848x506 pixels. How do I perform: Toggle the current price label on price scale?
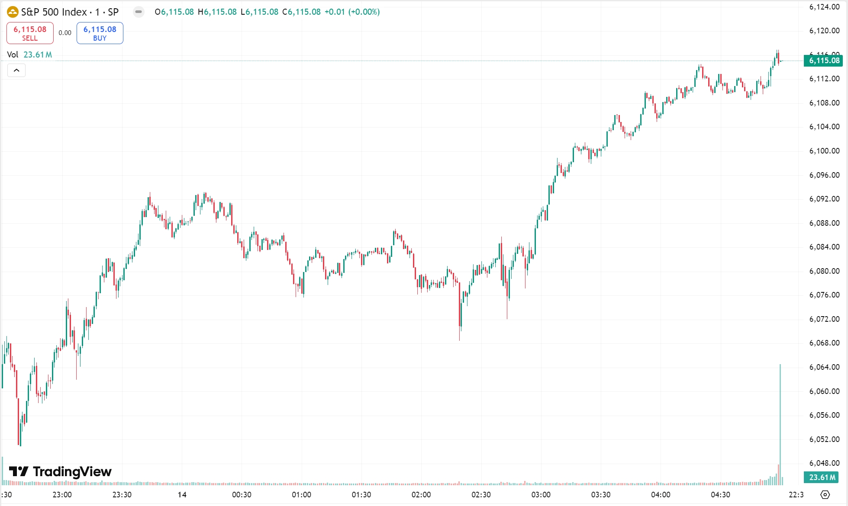[x=824, y=61]
